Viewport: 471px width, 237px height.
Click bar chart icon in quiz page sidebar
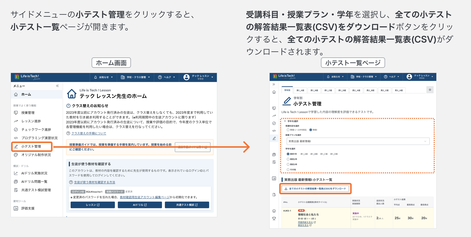[x=274, y=178]
